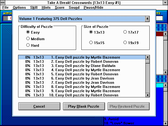168x126 pixels.
Task: Choose the 15x15 puzzle size
Action: point(91,42)
